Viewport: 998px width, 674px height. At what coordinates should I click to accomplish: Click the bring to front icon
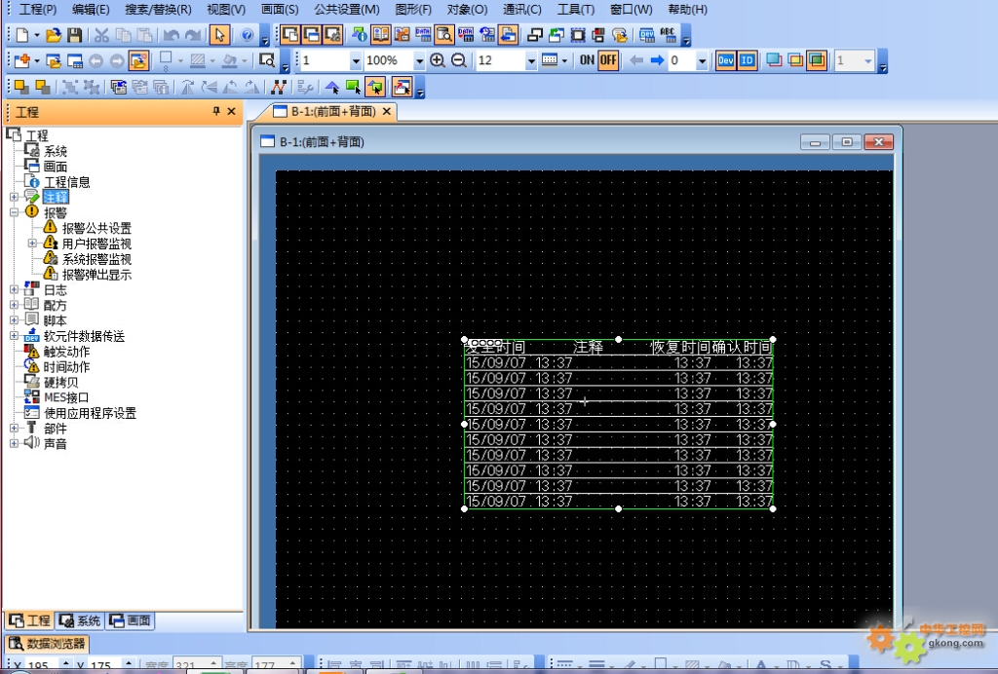[x=21, y=87]
